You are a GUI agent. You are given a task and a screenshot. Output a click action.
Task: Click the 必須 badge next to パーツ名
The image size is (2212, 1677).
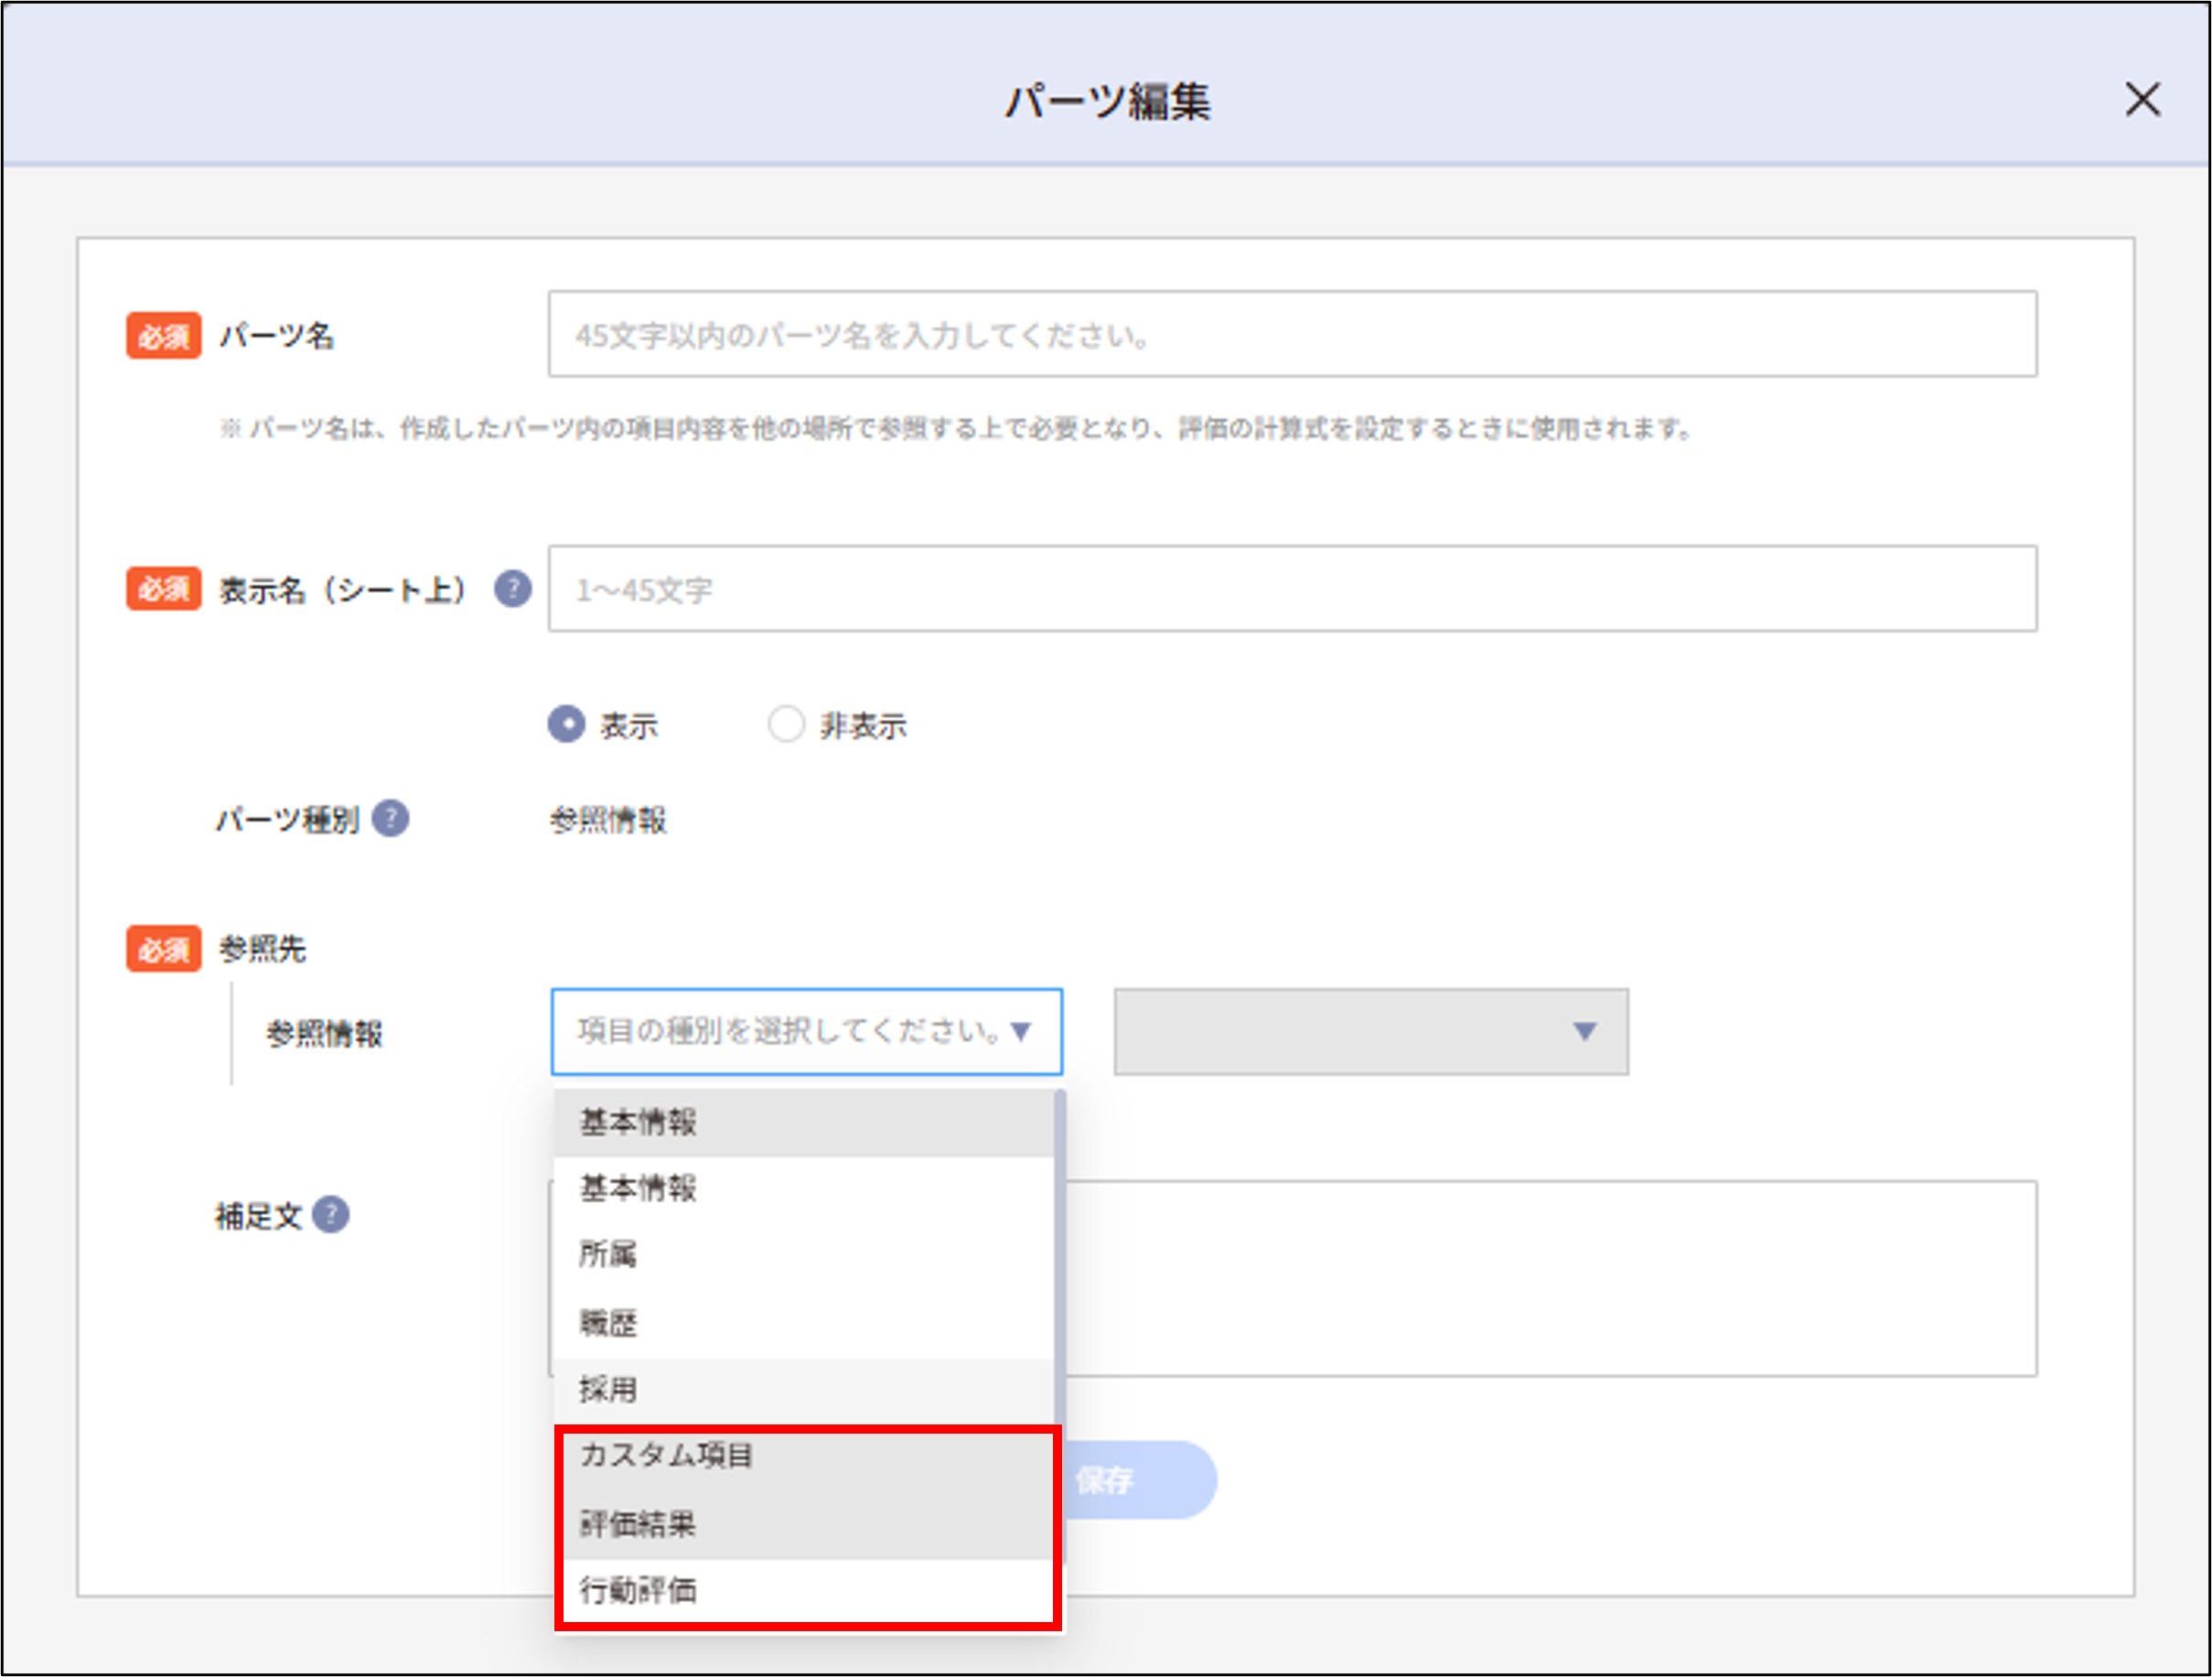162,337
